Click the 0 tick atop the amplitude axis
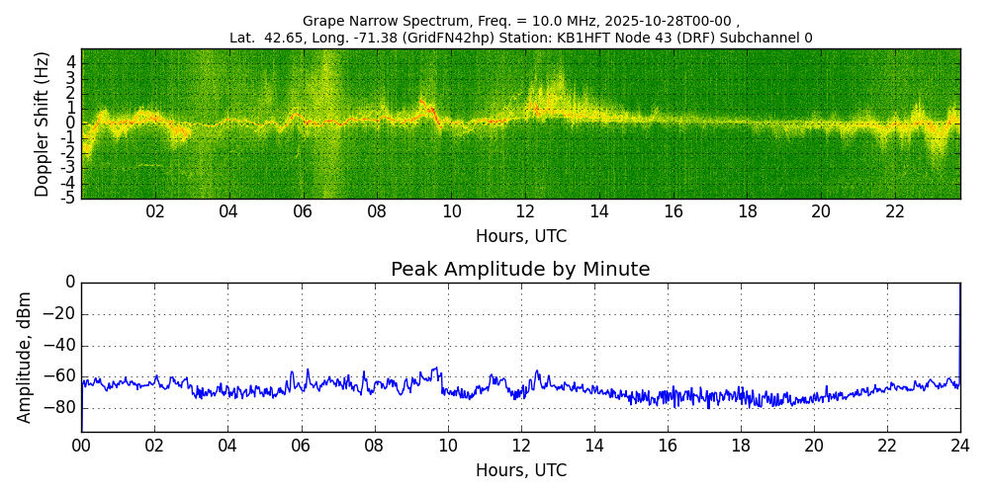Screen dimensions: 989x494 [x=70, y=283]
